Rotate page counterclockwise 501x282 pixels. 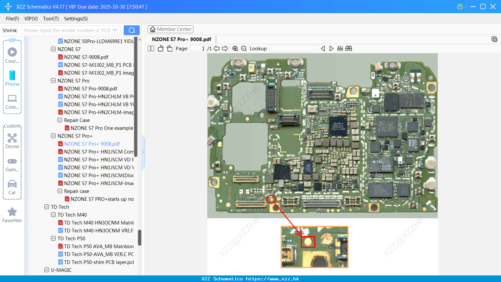[161, 49]
